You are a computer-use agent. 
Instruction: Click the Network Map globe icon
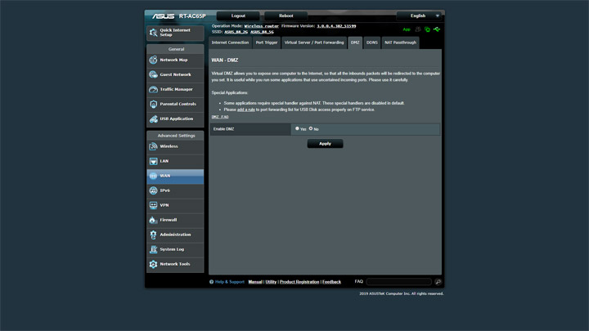pos(153,60)
